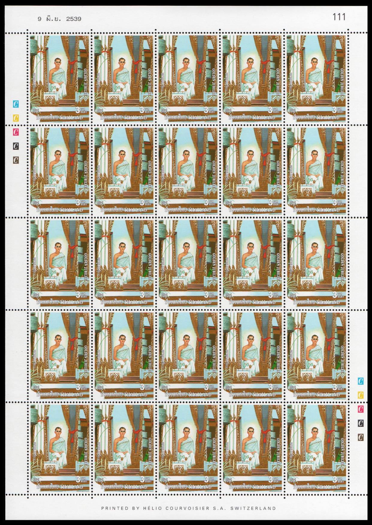The image size is (372, 525).
Task: Click the brown colour mark in left margin
Action: [16, 160]
